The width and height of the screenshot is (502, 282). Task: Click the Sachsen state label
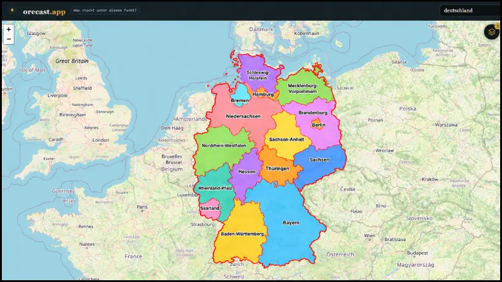point(319,160)
